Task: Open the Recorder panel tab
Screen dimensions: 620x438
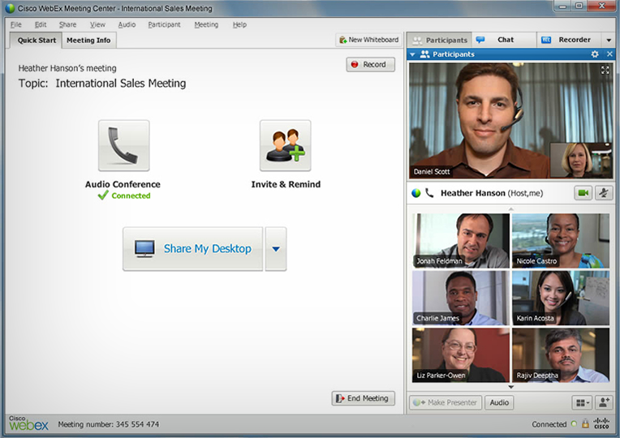Action: [569, 40]
